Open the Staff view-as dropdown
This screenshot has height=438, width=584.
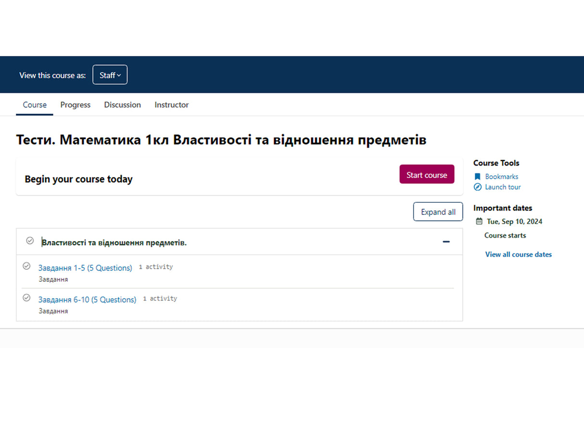pos(110,75)
